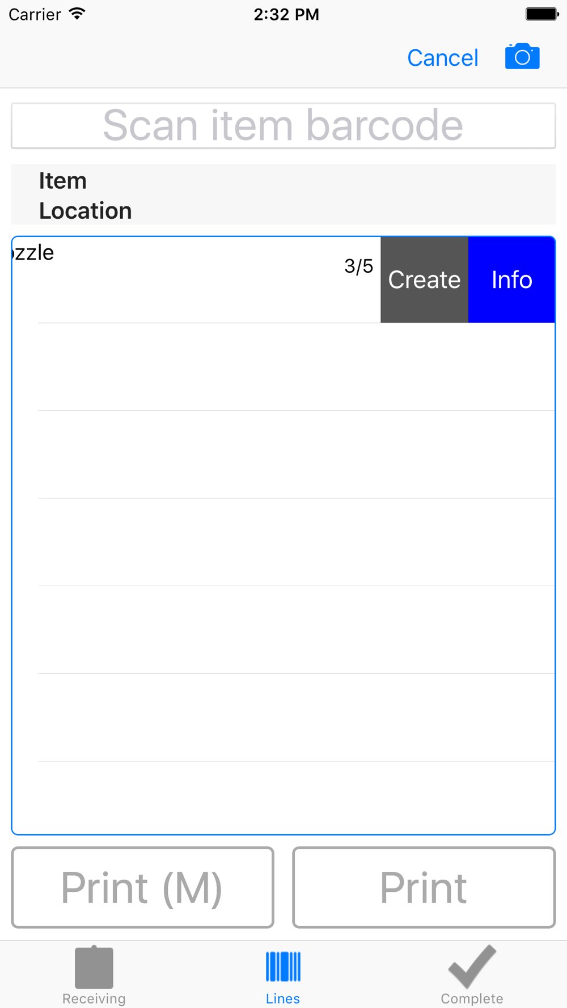Viewport: 567px width, 1008px height.
Task: Tap the second empty list row
Action: (x=283, y=455)
